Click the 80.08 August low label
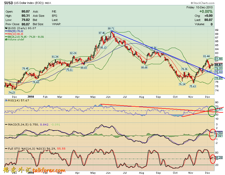Viewport: 225px width, 175px height. (144, 67)
